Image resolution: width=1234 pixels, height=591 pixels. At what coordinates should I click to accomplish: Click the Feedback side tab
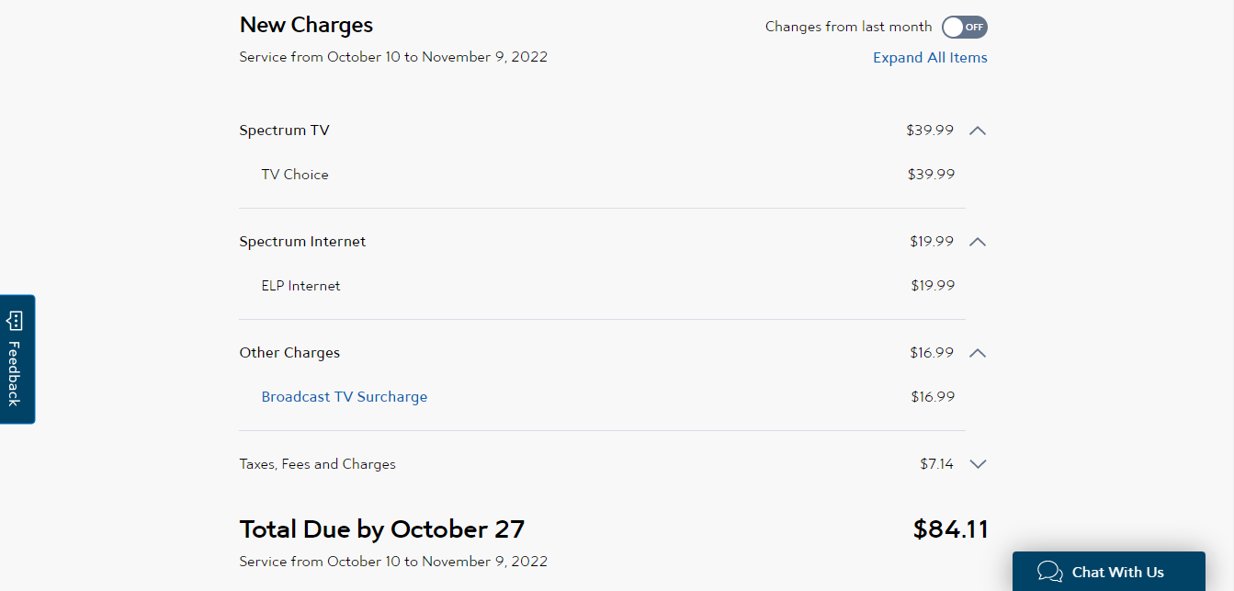pos(17,359)
